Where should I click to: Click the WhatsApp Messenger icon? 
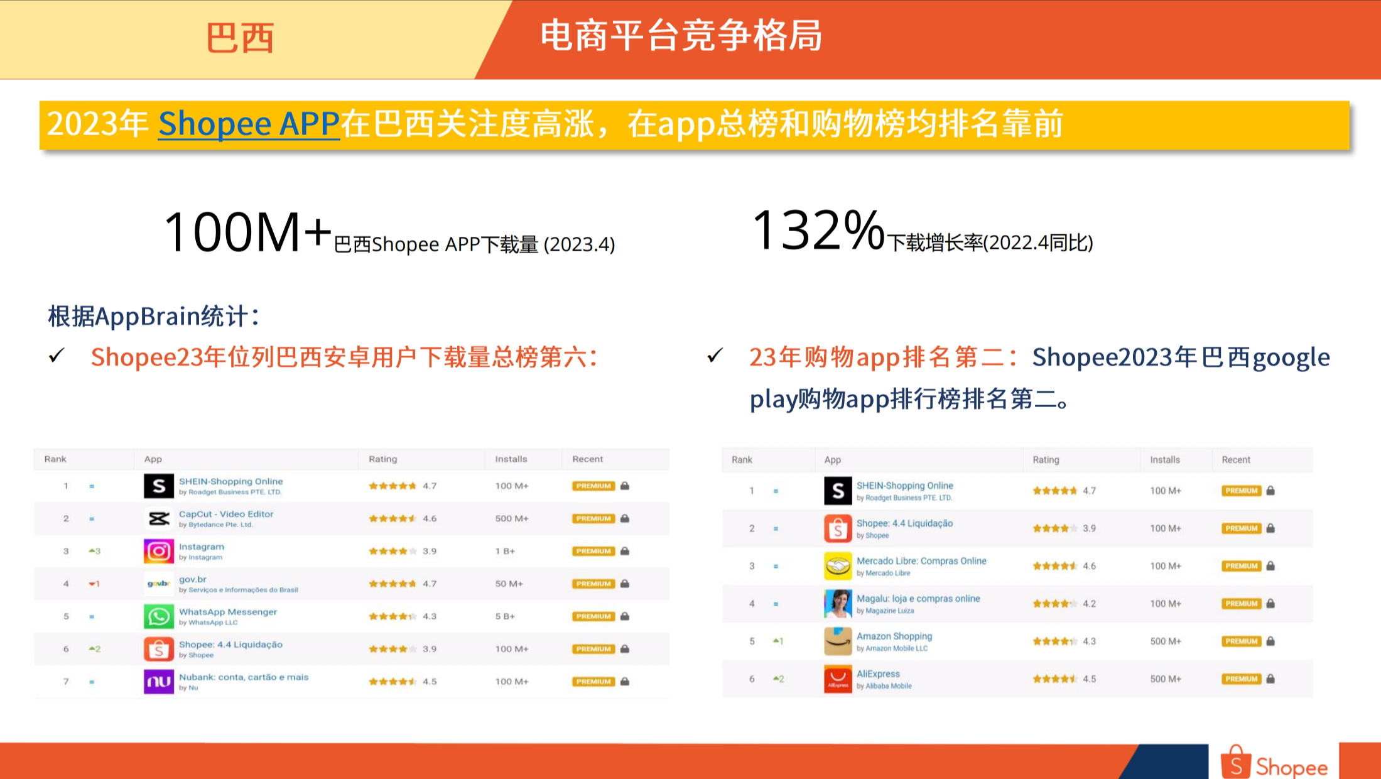tap(159, 617)
